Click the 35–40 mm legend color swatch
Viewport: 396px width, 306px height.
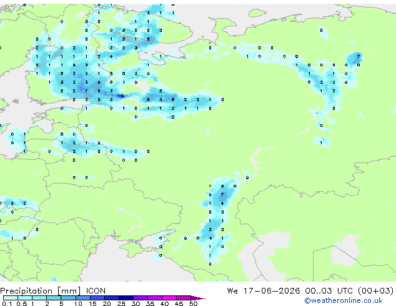(x=154, y=298)
